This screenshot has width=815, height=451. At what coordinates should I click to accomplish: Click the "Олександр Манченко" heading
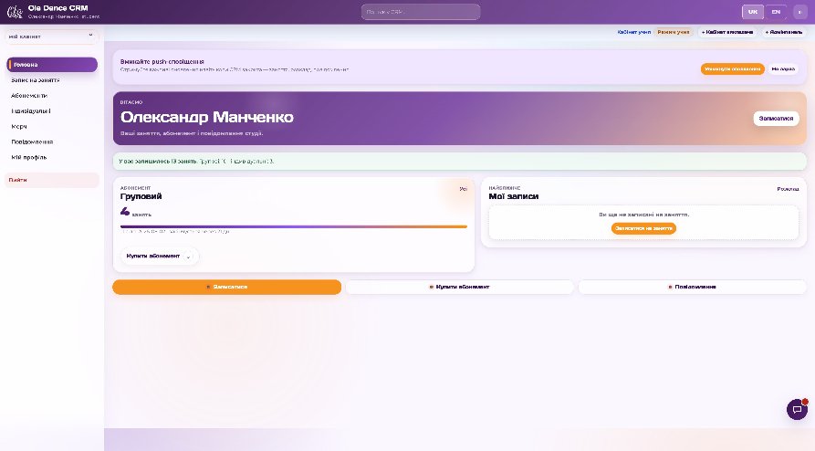(207, 117)
